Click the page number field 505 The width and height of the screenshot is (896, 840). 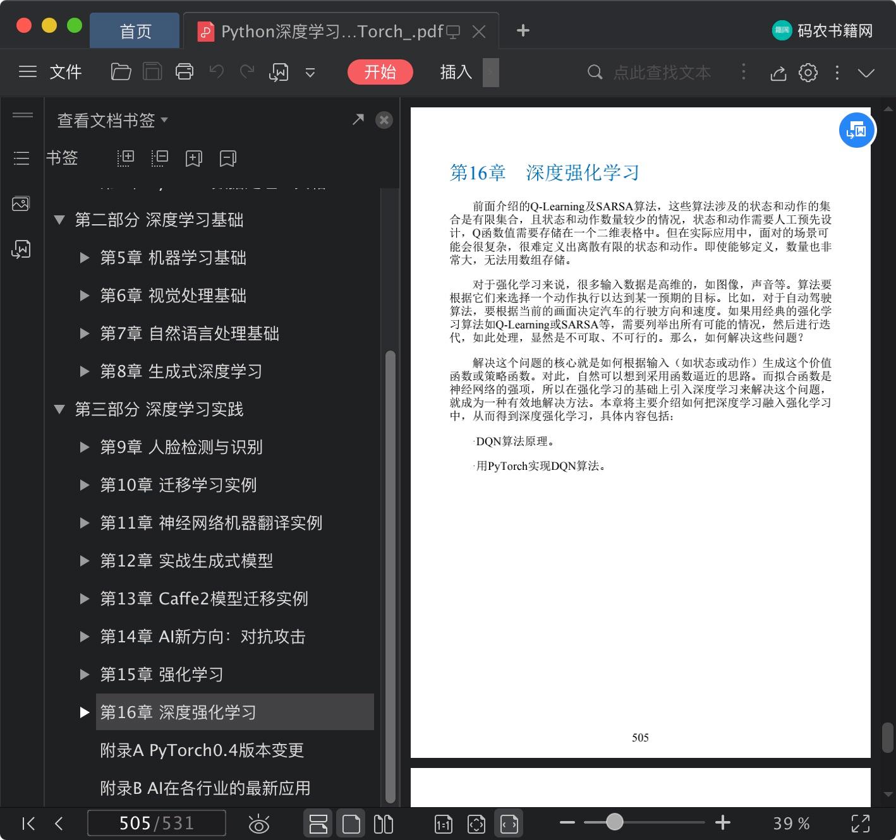(x=157, y=824)
